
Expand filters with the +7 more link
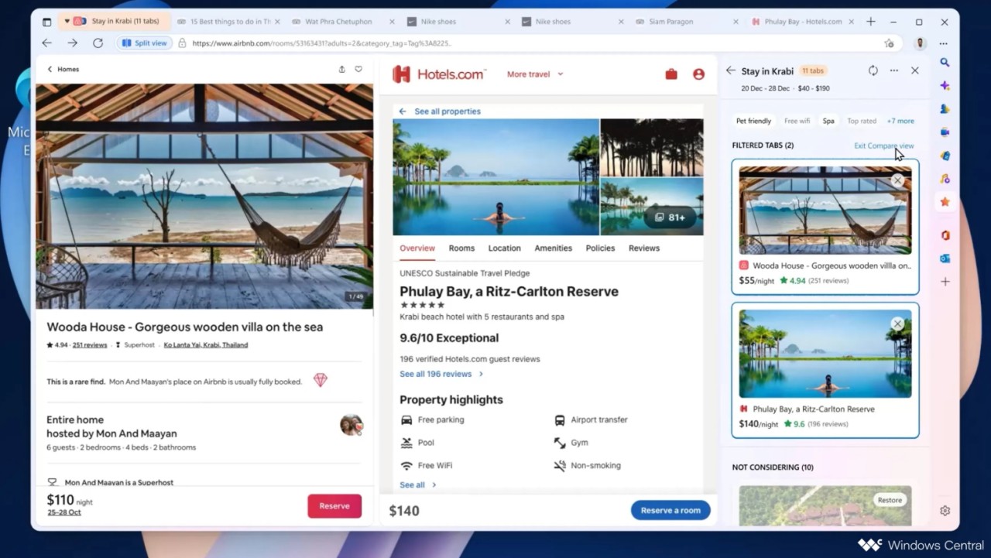coord(900,121)
